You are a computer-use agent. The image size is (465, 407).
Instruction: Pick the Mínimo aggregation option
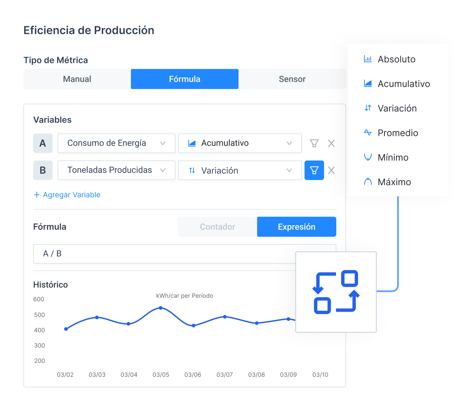click(x=393, y=157)
